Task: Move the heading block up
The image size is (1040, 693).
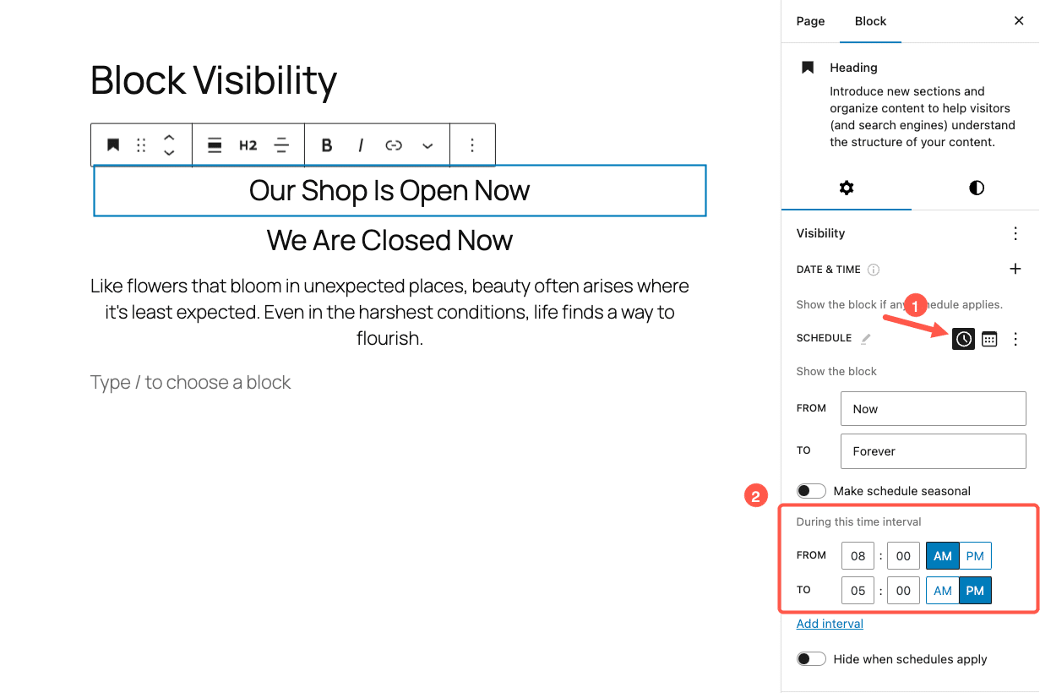Action: click(x=169, y=138)
